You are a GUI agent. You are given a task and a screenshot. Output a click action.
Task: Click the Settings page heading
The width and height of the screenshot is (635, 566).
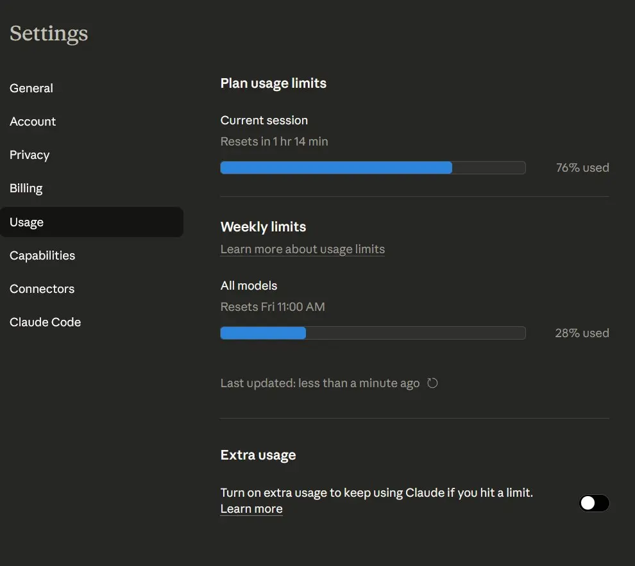49,33
